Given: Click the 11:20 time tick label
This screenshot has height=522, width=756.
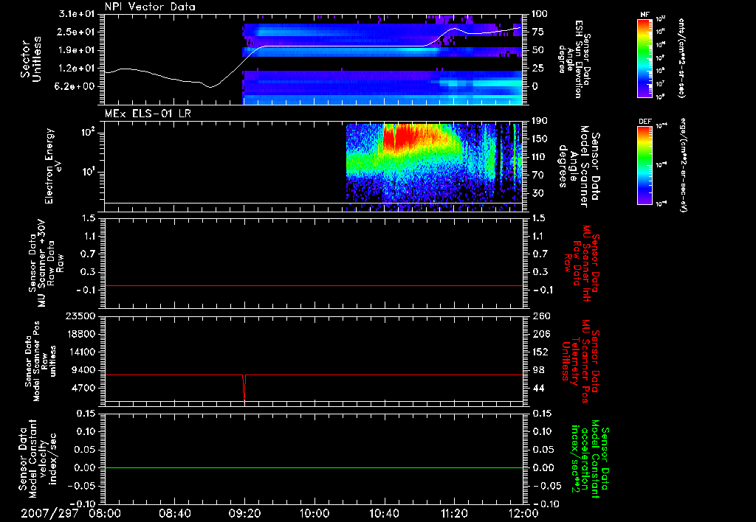Looking at the screenshot, I should (454, 513).
